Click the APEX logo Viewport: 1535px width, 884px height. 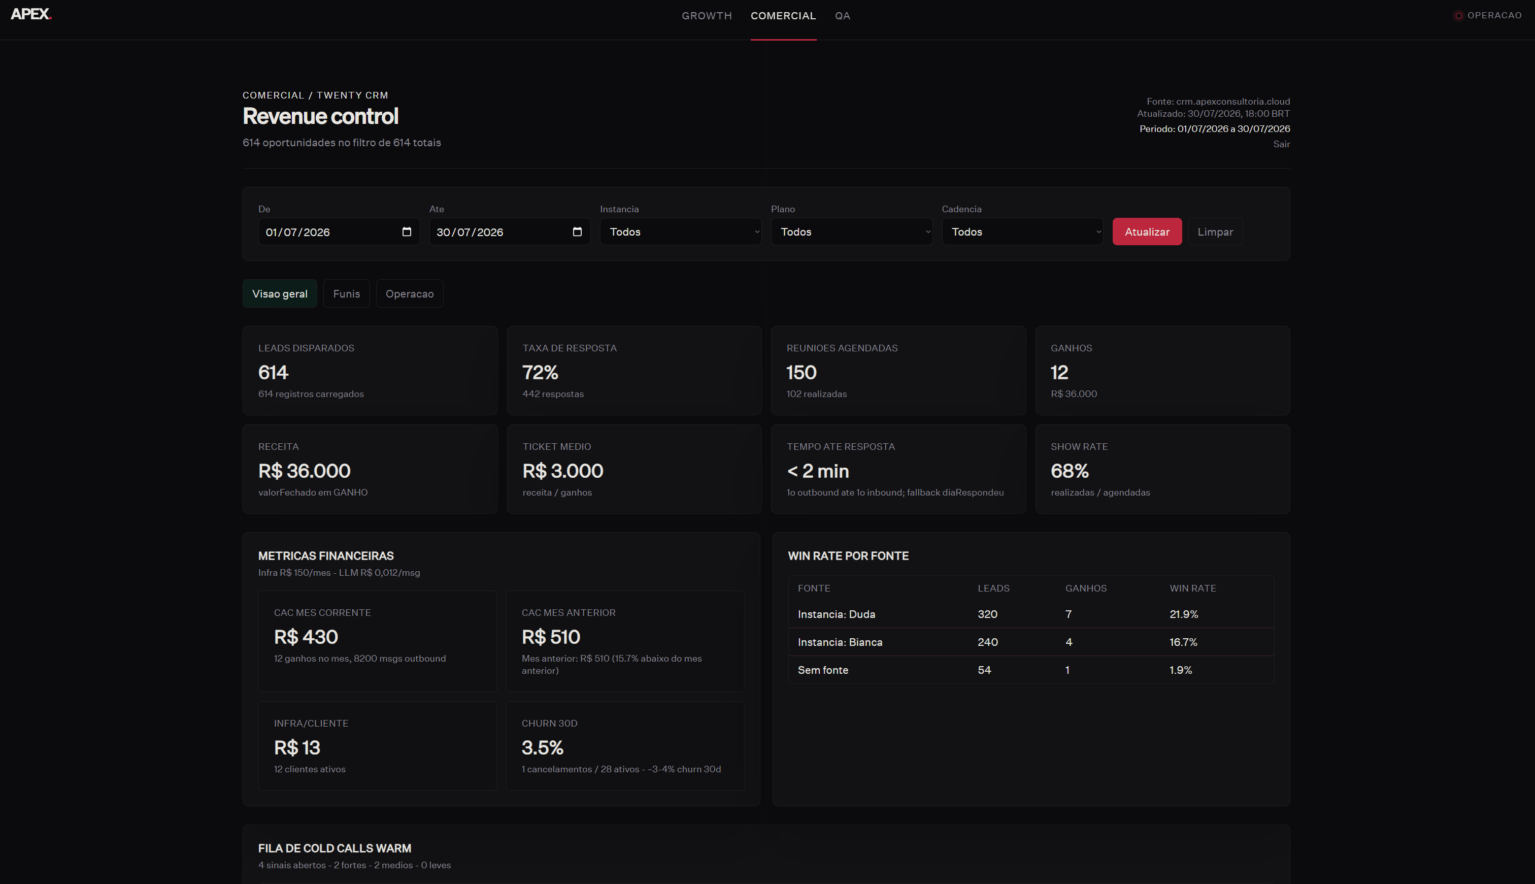tap(31, 14)
